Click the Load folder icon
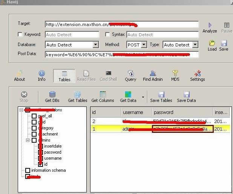The image size is (233, 194). [212, 43]
